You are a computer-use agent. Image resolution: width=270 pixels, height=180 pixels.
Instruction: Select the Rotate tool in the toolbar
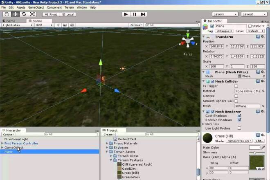[x=24, y=14]
